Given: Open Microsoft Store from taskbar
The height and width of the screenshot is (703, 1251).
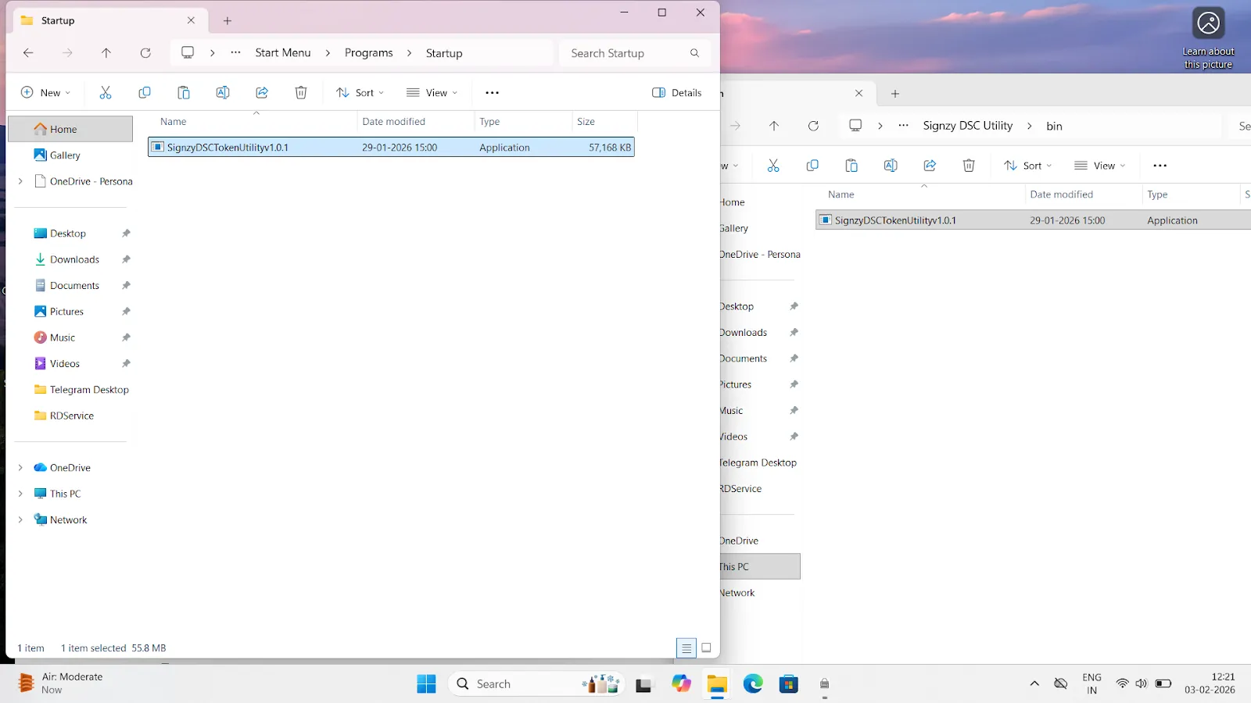Looking at the screenshot, I should coord(789,684).
